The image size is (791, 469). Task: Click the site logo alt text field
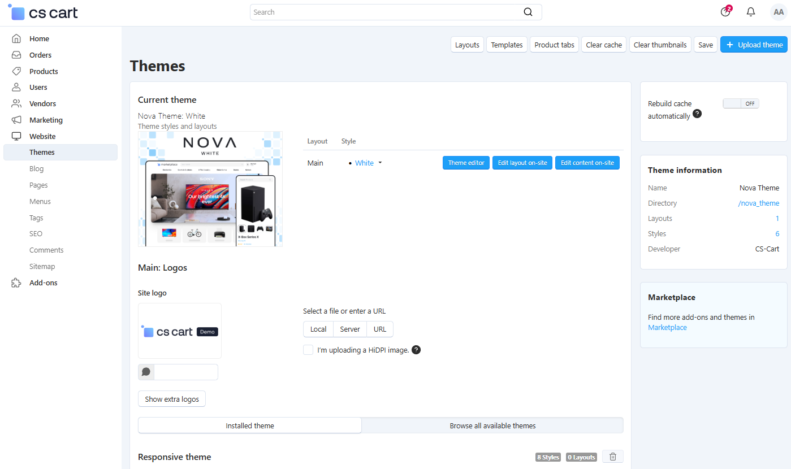(x=186, y=372)
